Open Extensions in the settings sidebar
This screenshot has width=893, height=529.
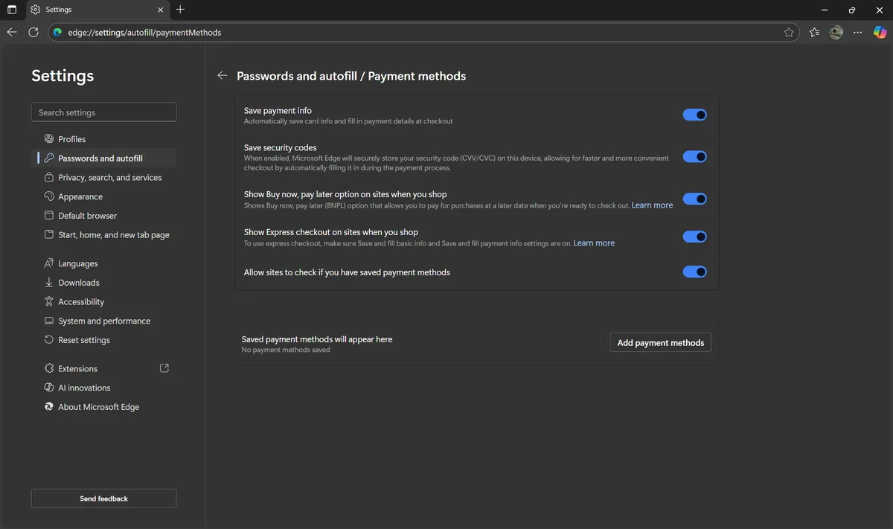click(77, 369)
